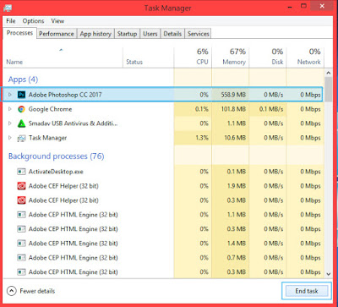Click the Google Chrome icon
This screenshot has width=338, height=307.
click(x=21, y=109)
